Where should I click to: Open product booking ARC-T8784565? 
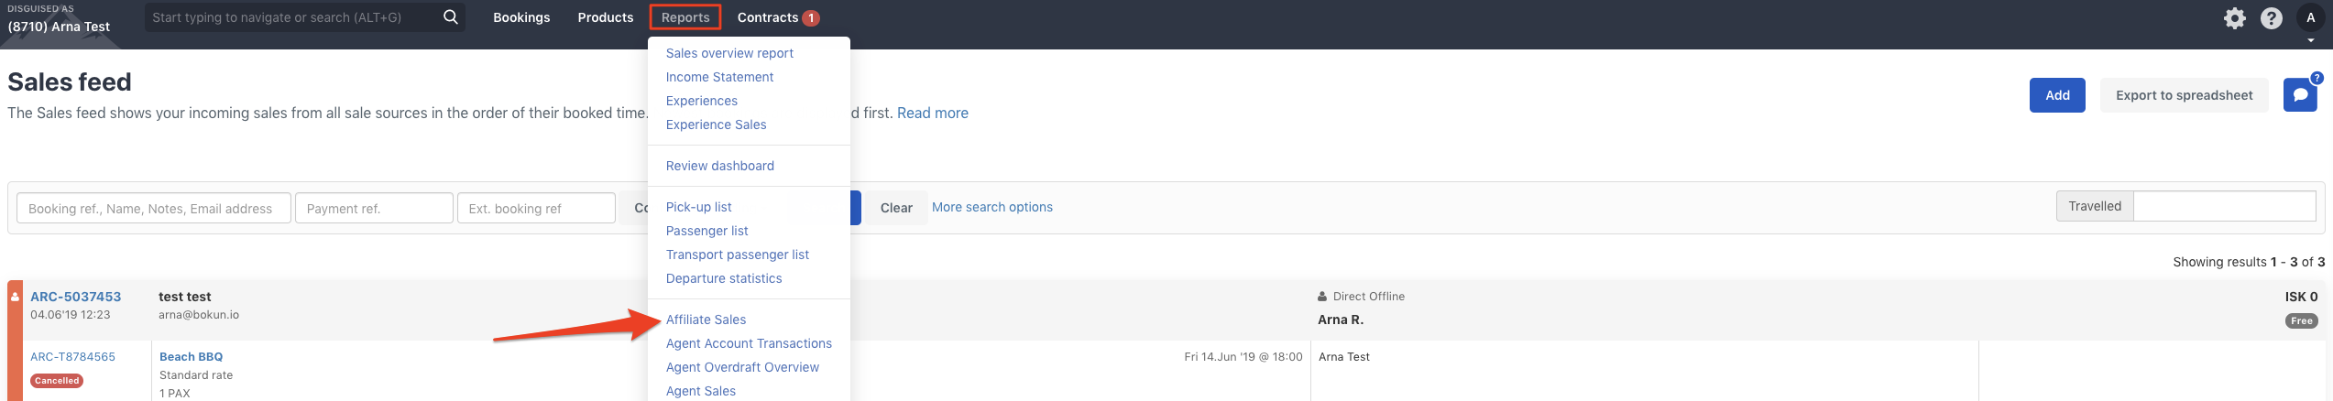point(72,357)
